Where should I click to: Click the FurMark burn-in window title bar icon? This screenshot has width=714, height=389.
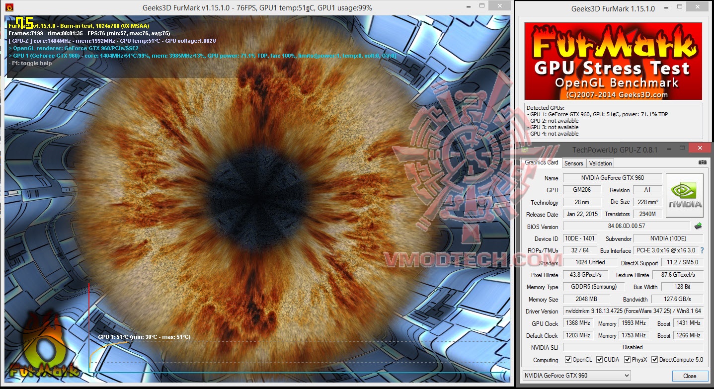(9, 8)
